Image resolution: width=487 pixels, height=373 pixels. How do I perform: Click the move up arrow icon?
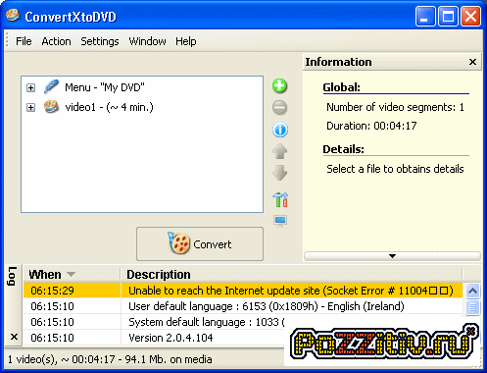pyautogui.click(x=279, y=151)
